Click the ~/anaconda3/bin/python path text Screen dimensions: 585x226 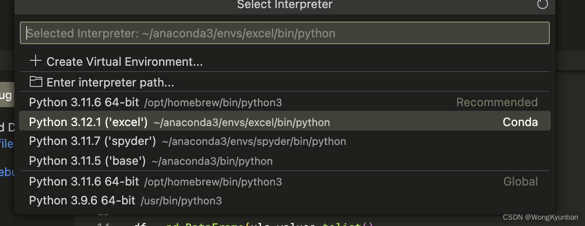click(x=212, y=161)
